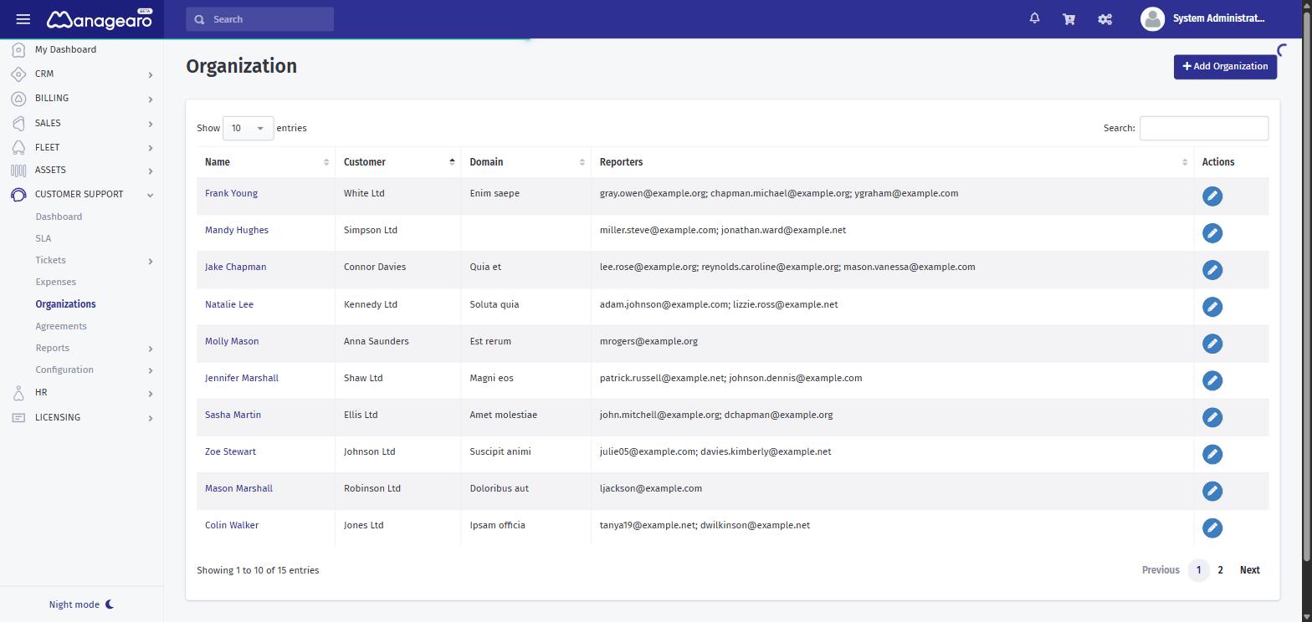Open the settings gears icon
This screenshot has height=622, width=1312.
click(1104, 18)
